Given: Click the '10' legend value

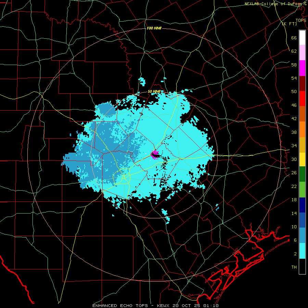Looking at the screenshot, I should (294, 227).
